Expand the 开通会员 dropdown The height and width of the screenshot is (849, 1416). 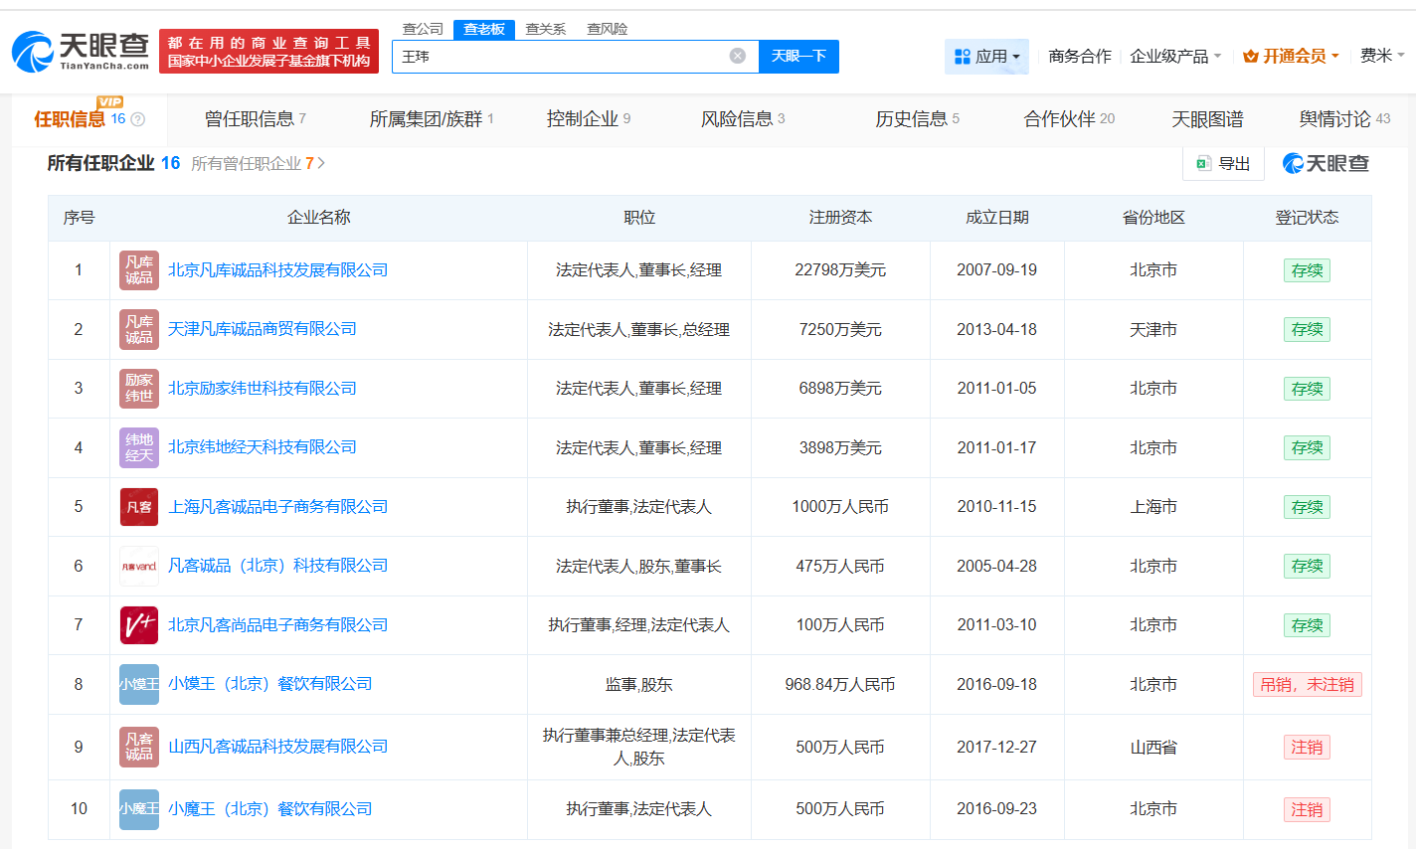coord(1291,57)
